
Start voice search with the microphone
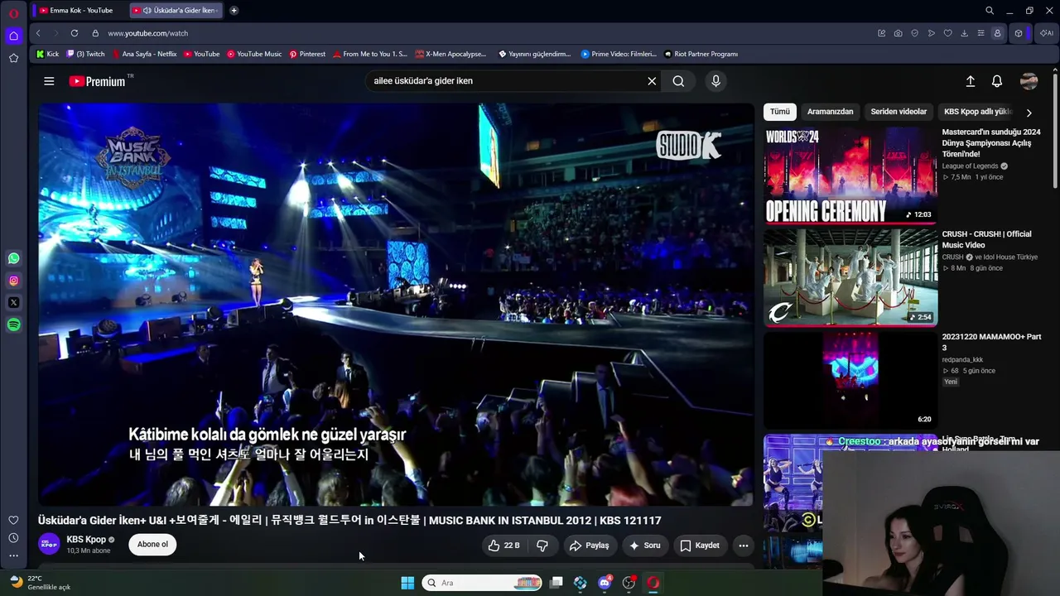tap(715, 81)
